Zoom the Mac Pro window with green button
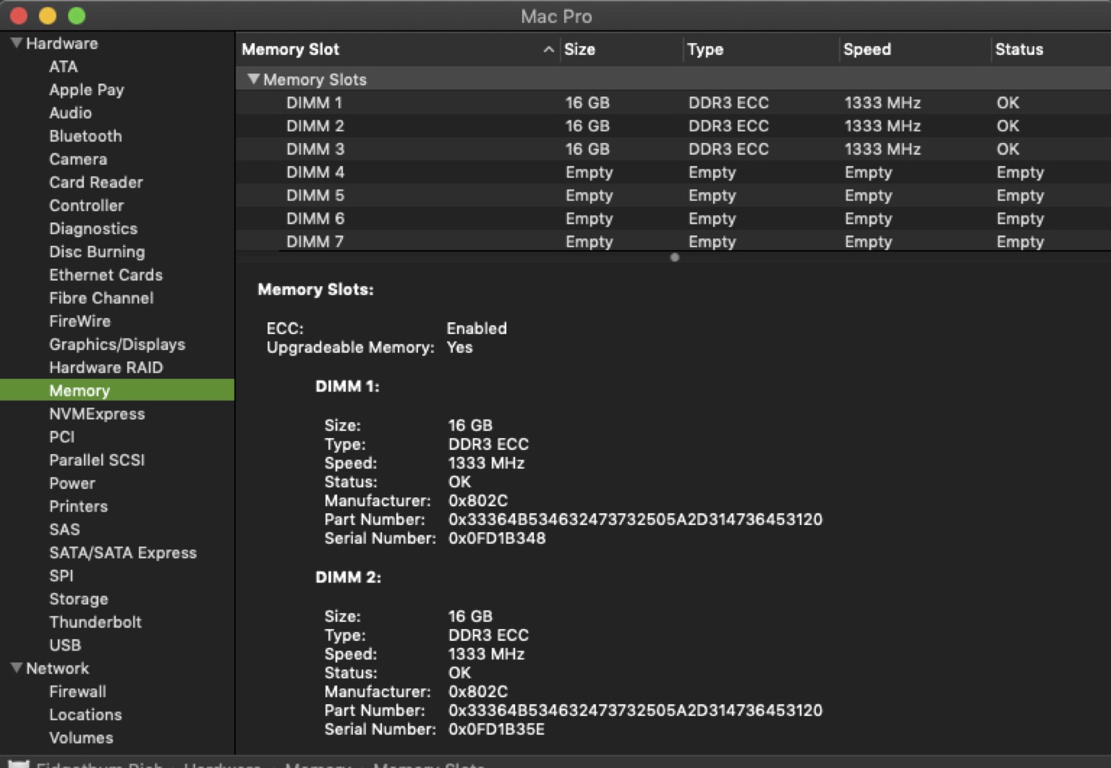The image size is (1111, 768). 77,15
